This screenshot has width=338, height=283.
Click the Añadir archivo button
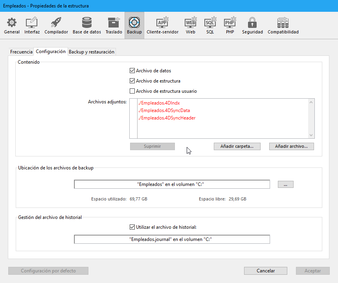click(x=291, y=146)
